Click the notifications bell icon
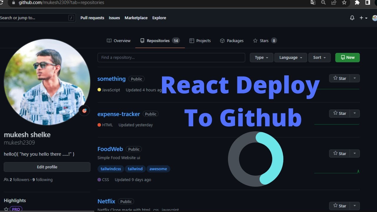Viewport: 377px width, 212px height. point(352,18)
